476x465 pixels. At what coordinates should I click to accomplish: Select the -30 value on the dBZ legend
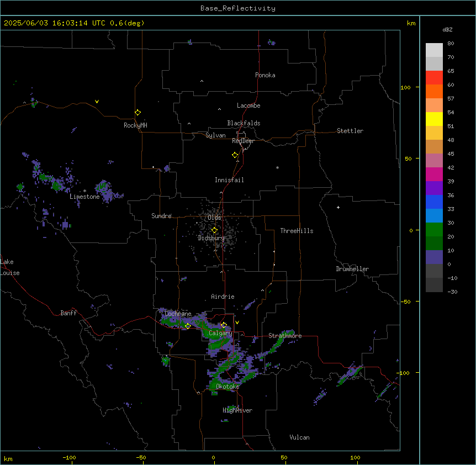[452, 292]
